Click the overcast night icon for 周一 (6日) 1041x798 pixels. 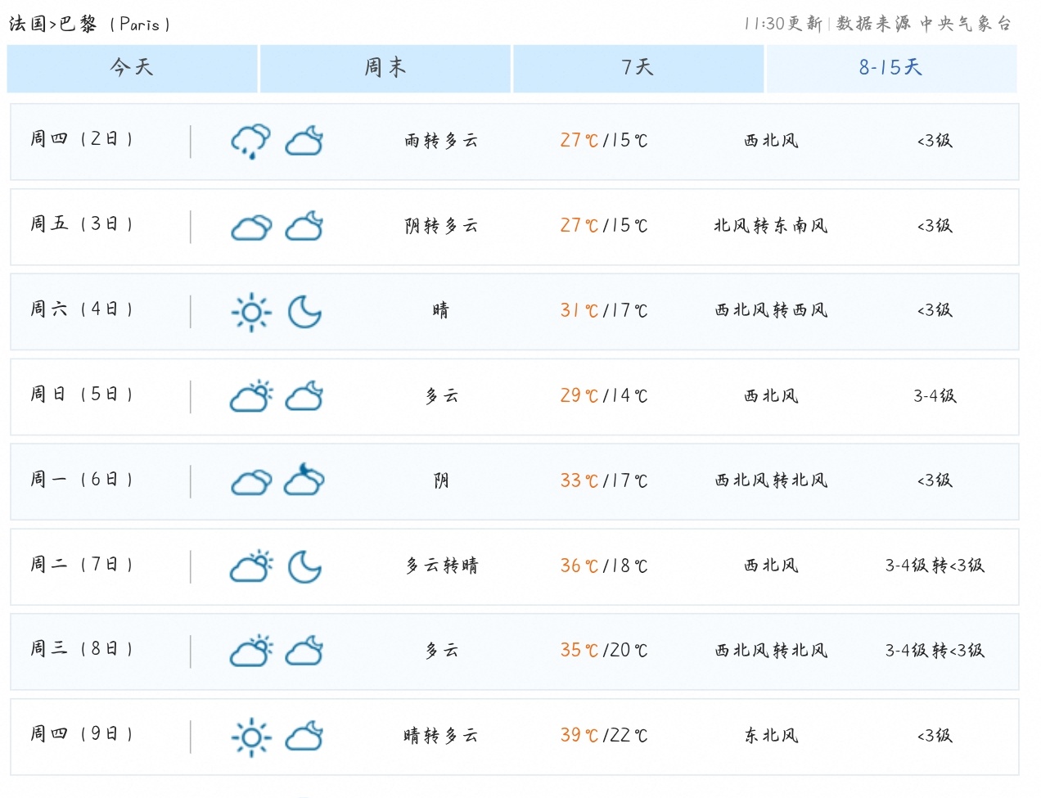tap(304, 480)
